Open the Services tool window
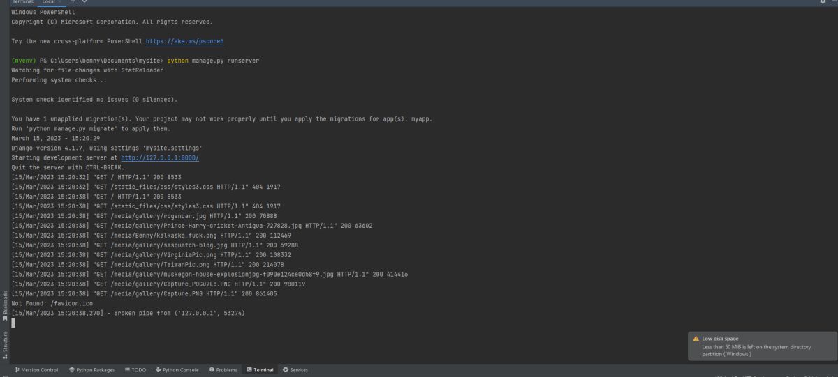The width and height of the screenshot is (838, 377). click(295, 370)
